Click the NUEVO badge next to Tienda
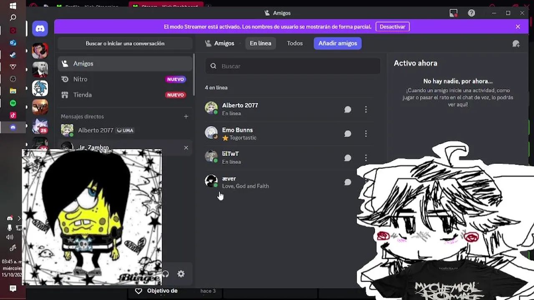534x300 pixels. click(x=175, y=95)
